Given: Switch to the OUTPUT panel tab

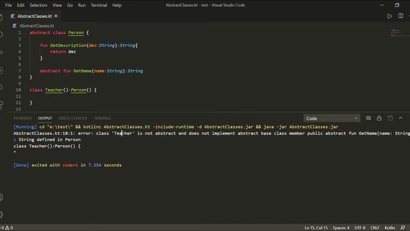Looking at the screenshot, I should point(45,118).
